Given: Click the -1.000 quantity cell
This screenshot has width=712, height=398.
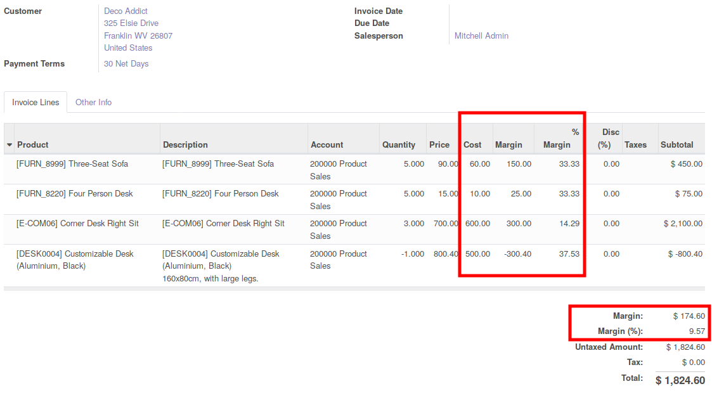Looking at the screenshot, I should click(412, 254).
